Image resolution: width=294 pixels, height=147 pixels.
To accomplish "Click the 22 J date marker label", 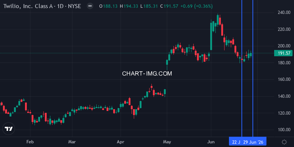I will pyautogui.click(x=236, y=142).
